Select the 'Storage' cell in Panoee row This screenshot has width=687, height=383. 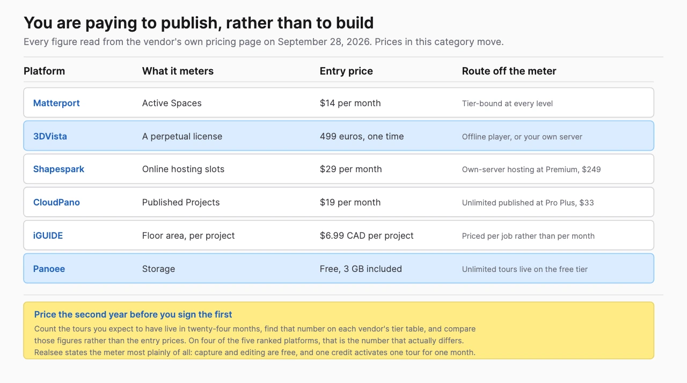point(158,269)
